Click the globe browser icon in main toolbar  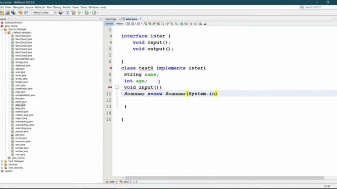(61, 13)
